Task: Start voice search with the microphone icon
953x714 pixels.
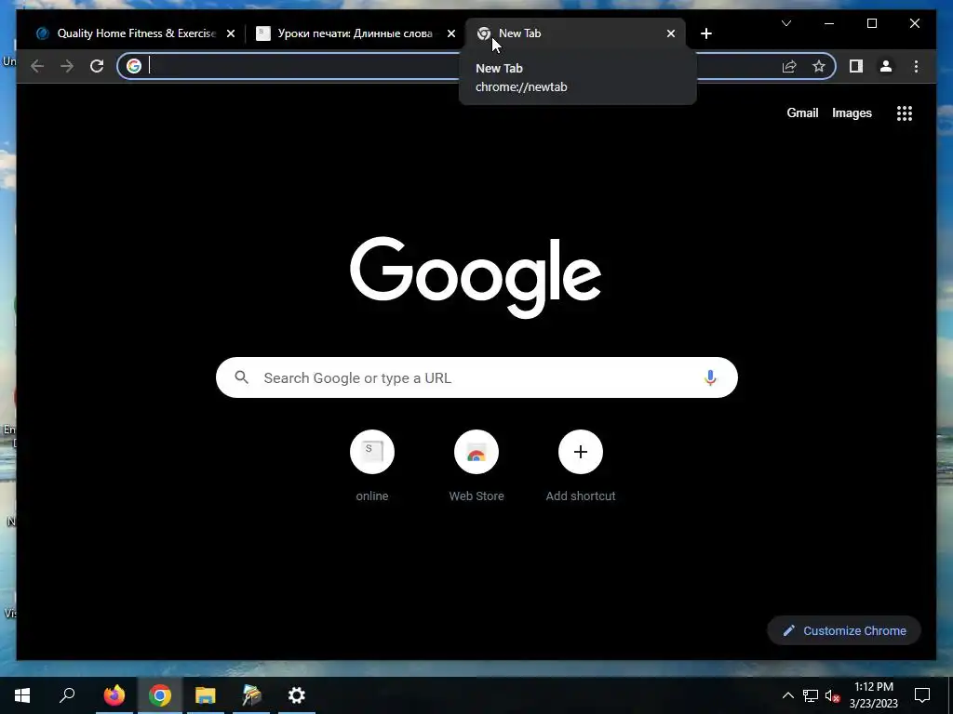Action: point(710,377)
